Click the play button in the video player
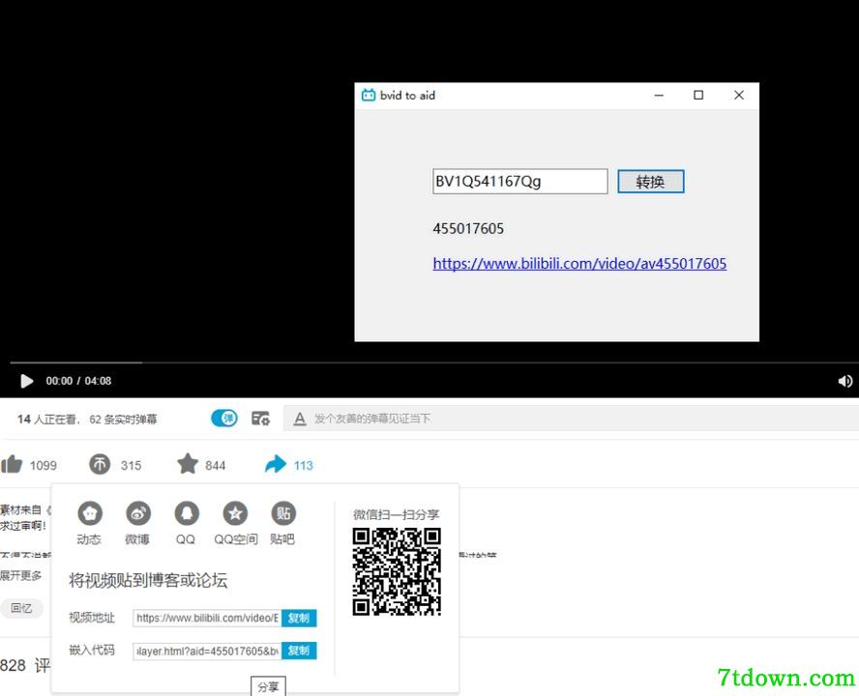This screenshot has width=859, height=696. point(26,381)
